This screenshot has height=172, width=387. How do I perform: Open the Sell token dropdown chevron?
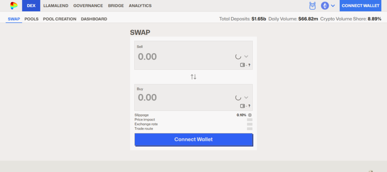pyautogui.click(x=246, y=56)
